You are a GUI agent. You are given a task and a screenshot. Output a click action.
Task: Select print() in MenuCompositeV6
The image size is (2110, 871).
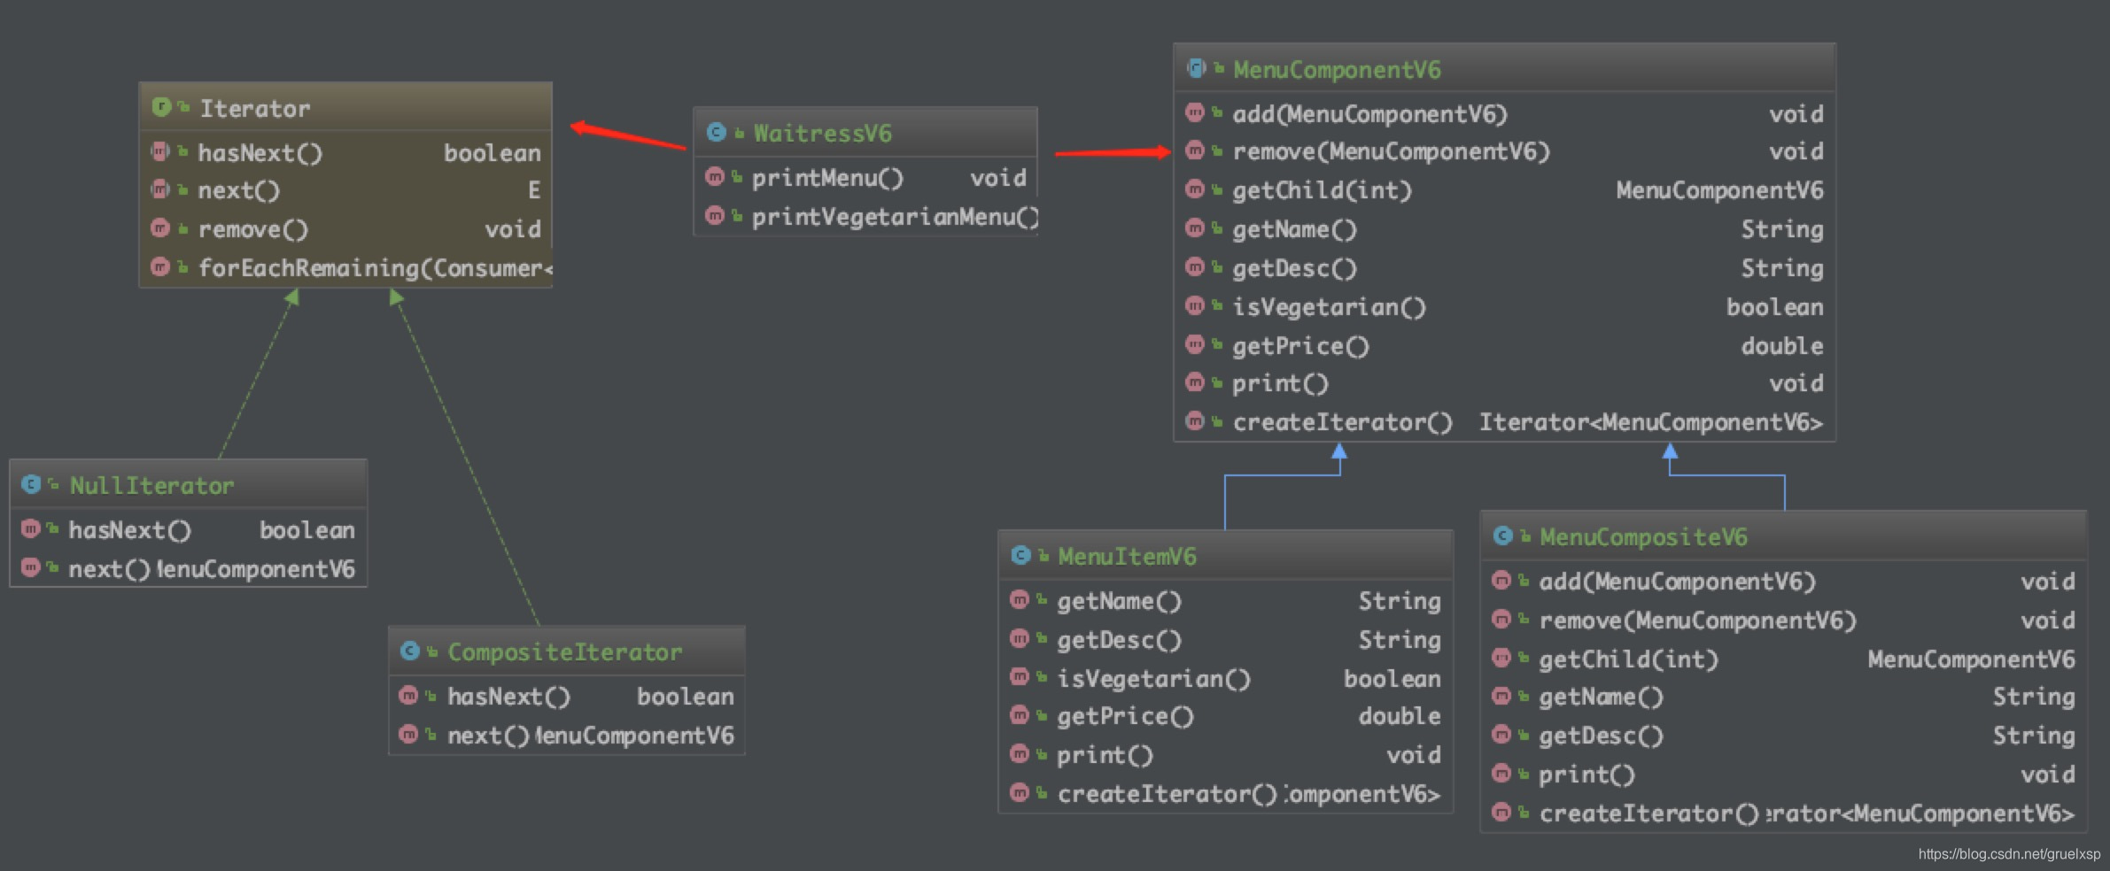[x=1586, y=775]
